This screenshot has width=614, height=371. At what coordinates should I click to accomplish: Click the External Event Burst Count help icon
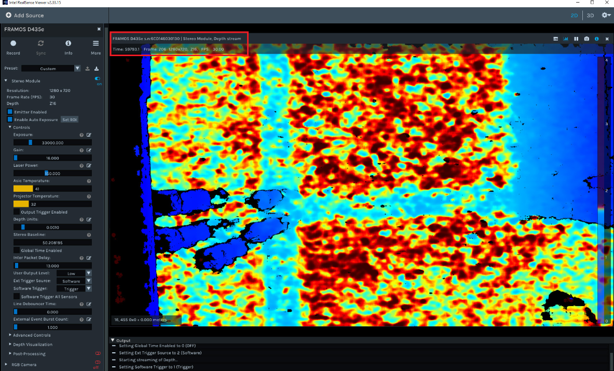(x=81, y=319)
